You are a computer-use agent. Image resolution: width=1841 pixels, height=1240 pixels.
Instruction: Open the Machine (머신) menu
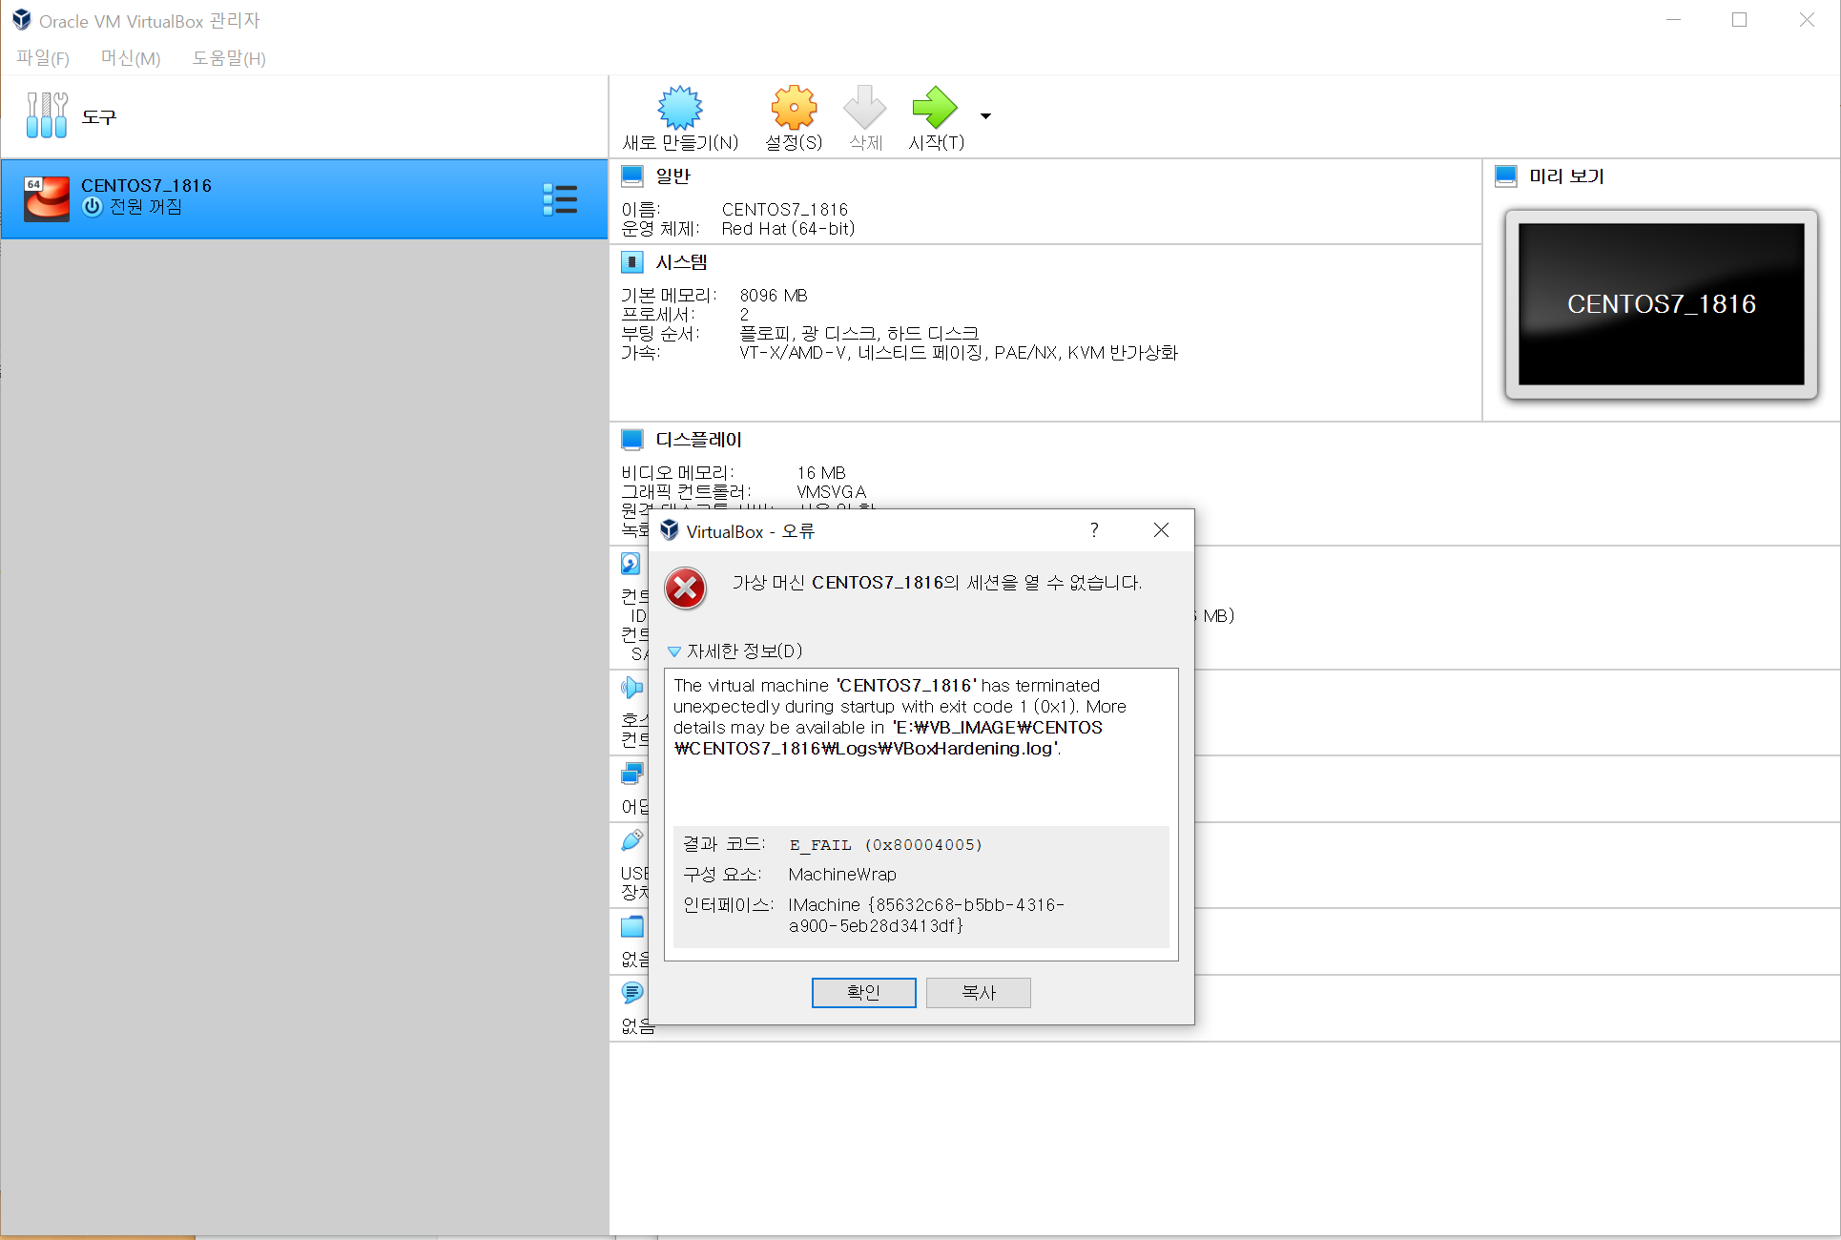coord(131,58)
